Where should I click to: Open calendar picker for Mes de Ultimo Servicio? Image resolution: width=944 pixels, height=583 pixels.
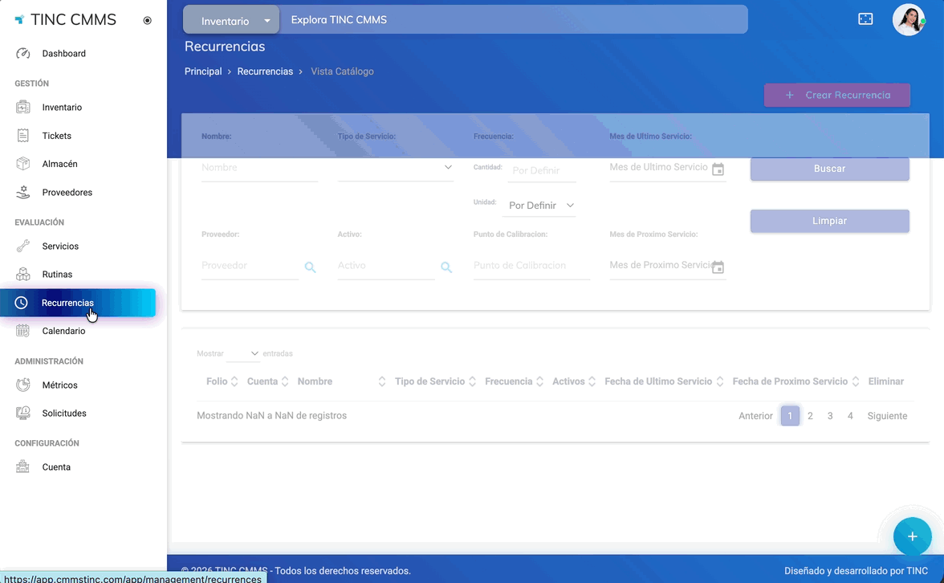pyautogui.click(x=718, y=169)
